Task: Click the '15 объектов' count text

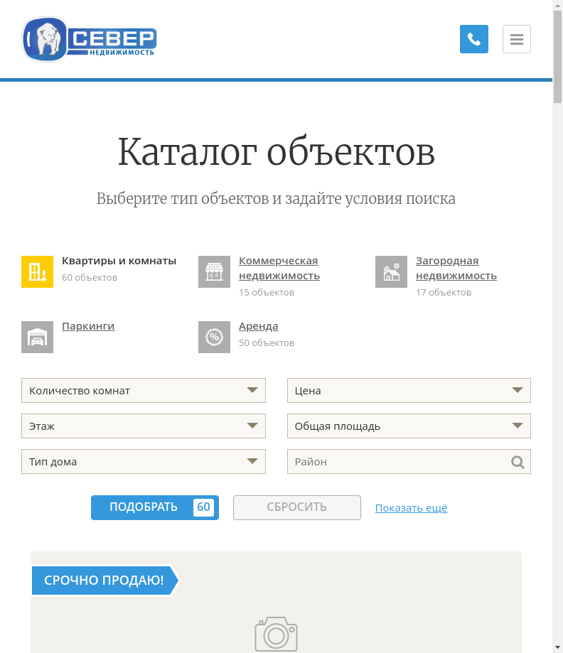Action: pos(267,293)
